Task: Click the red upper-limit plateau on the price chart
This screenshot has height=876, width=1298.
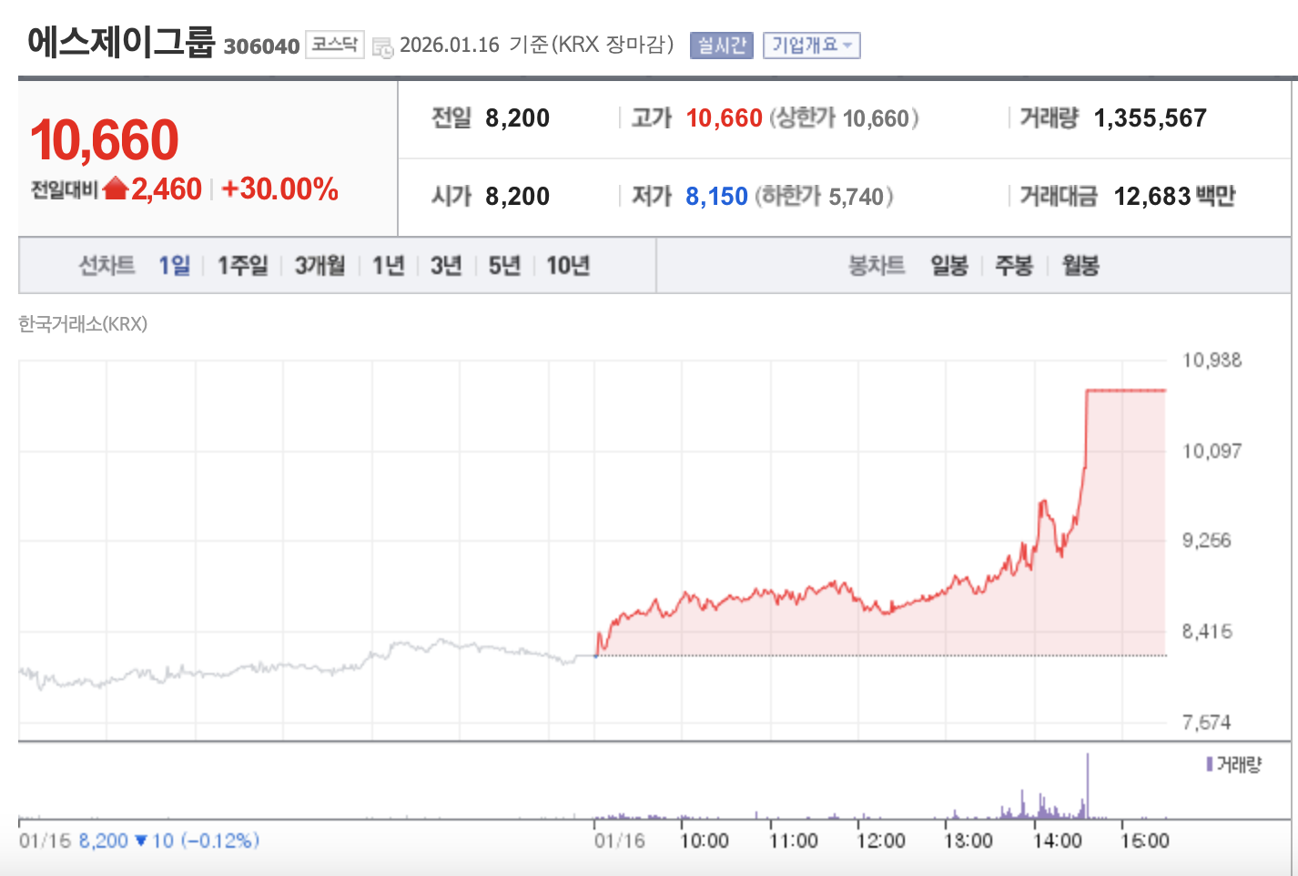Action: pyautogui.click(x=1126, y=391)
